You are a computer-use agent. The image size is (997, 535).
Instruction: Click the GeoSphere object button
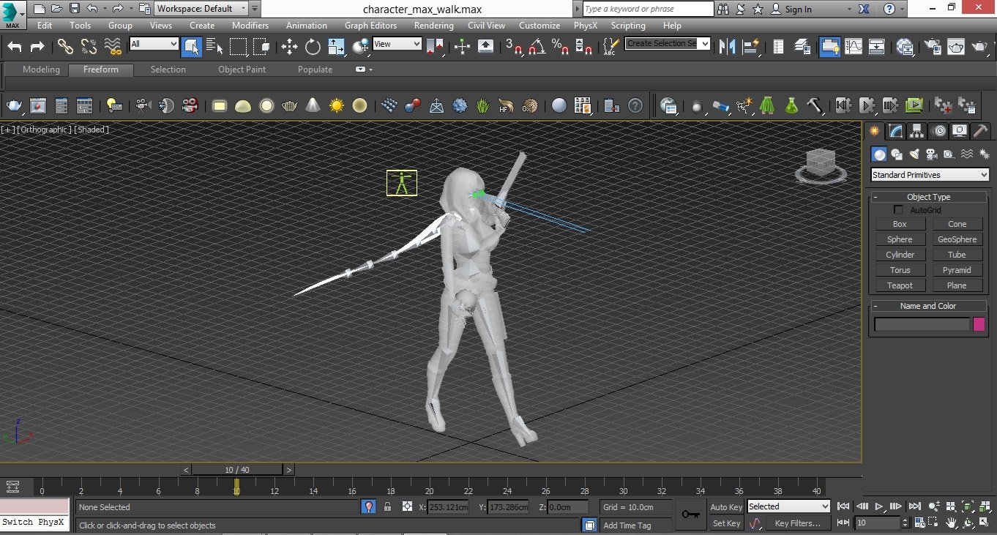pos(957,239)
